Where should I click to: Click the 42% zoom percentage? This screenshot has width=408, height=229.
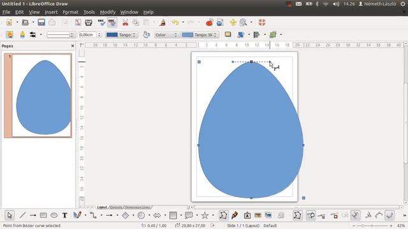tap(401, 226)
